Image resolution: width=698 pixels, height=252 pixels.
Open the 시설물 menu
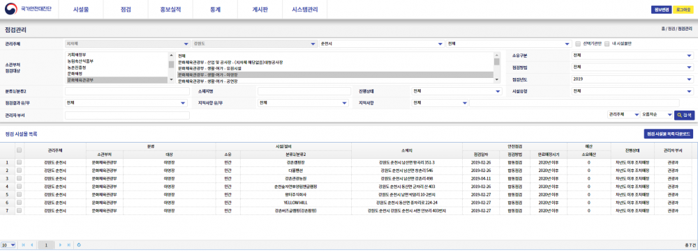click(x=81, y=9)
